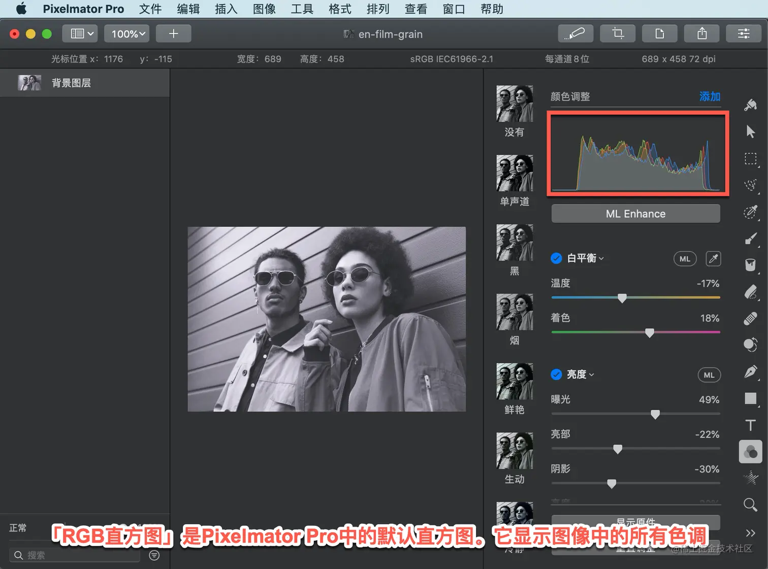Select the Pen tool
This screenshot has height=569, width=768.
click(x=750, y=372)
